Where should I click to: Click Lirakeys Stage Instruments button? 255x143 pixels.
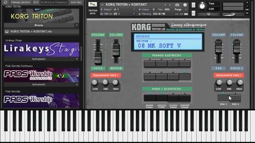(x=39, y=59)
